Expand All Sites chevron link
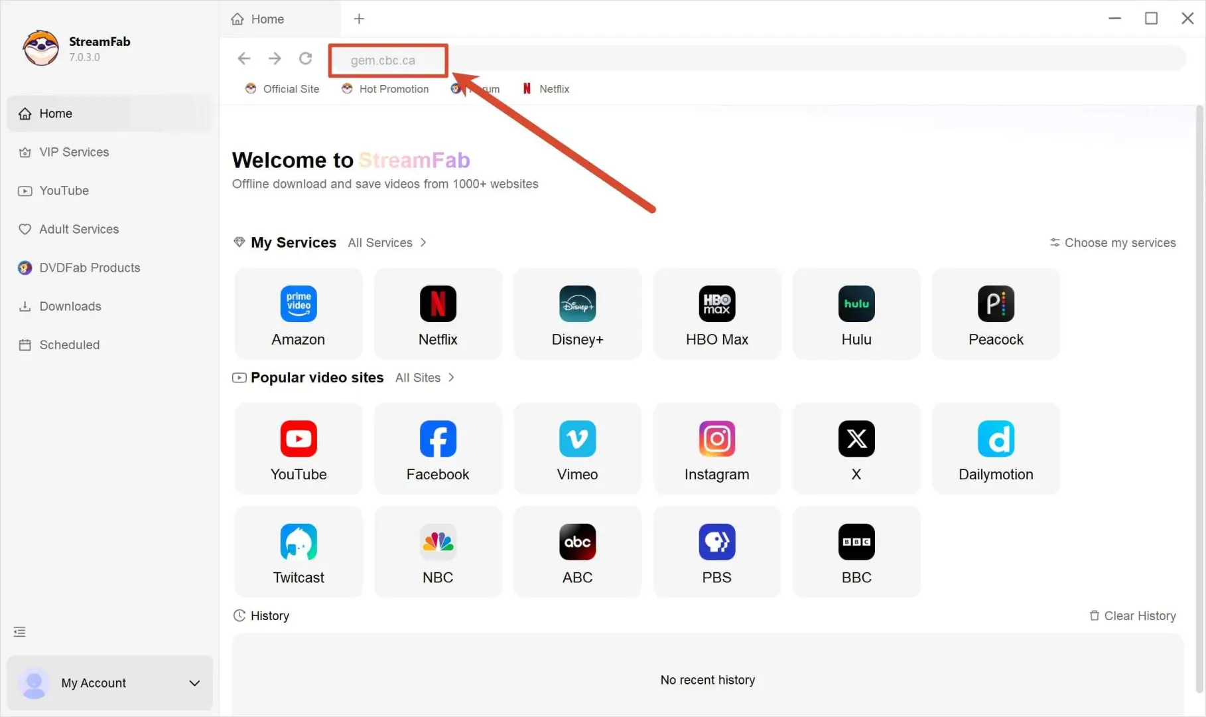1206x717 pixels. click(x=425, y=377)
